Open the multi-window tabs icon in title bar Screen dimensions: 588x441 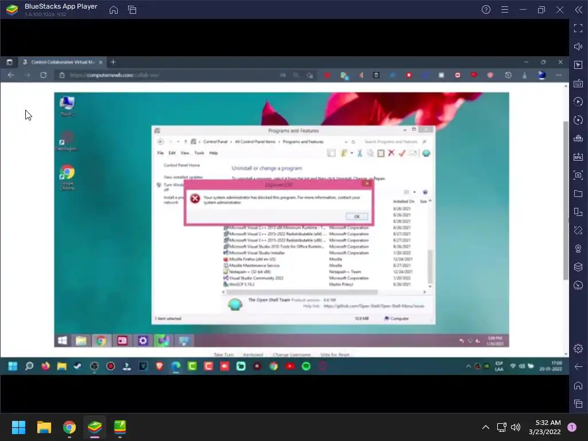click(132, 10)
